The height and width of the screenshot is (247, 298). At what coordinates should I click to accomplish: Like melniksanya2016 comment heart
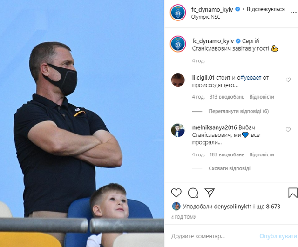click(x=288, y=130)
